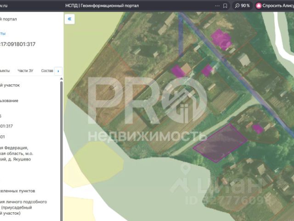Open the browser three-dots page menu
This screenshot has width=294, height=221.
click(217, 6)
